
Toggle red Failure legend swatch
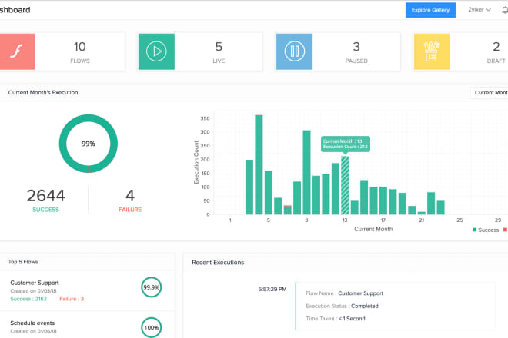505,230
